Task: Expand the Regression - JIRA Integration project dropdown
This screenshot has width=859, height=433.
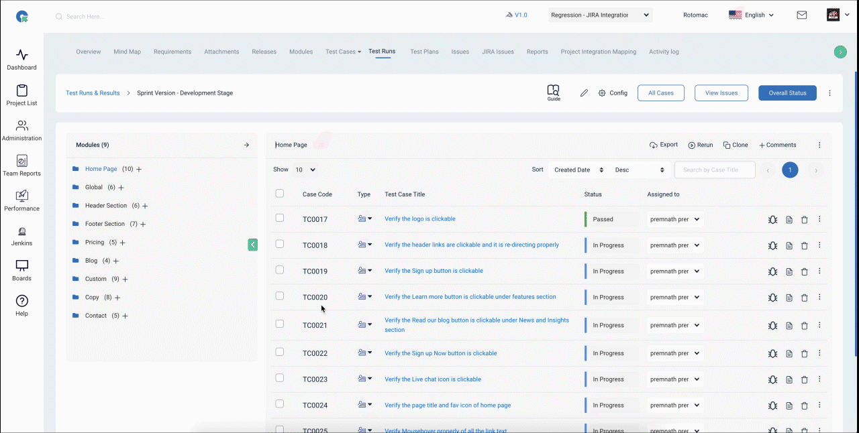Action: pyautogui.click(x=600, y=15)
